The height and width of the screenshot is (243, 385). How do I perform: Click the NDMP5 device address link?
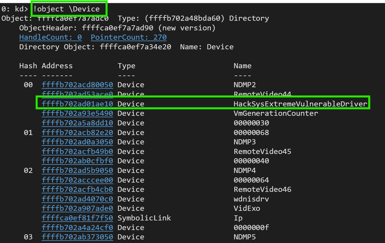77,237
